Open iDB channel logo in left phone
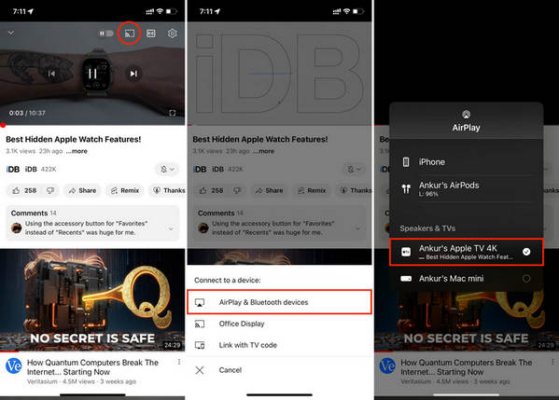The width and height of the screenshot is (559, 400). 13,169
